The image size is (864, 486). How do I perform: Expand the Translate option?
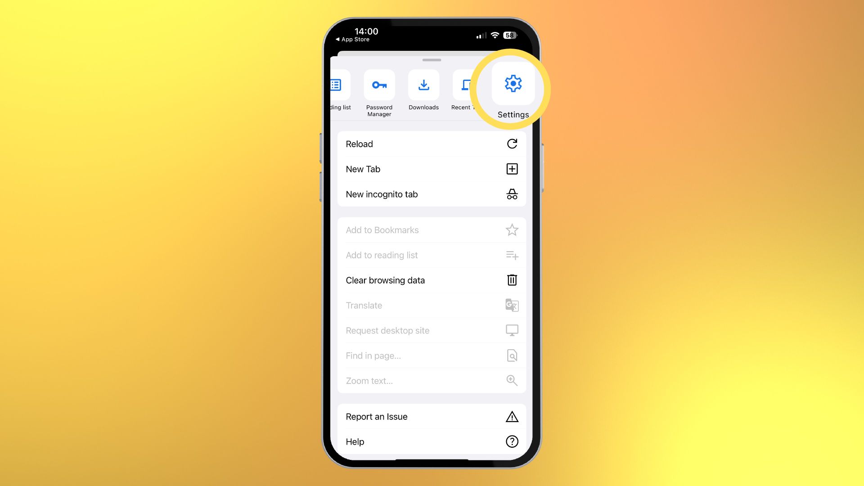coord(432,305)
